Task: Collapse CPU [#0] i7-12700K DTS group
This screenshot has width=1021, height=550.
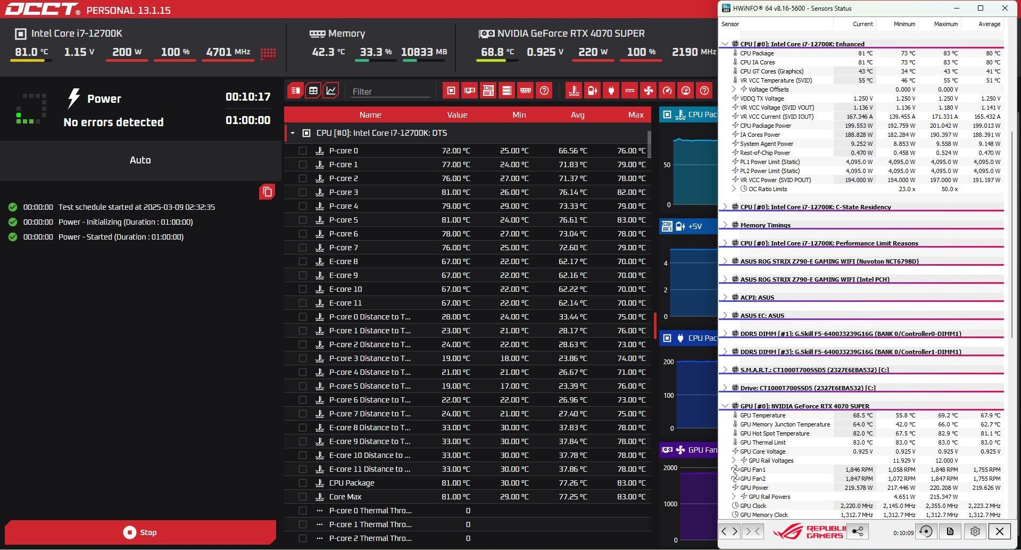Action: [x=293, y=133]
